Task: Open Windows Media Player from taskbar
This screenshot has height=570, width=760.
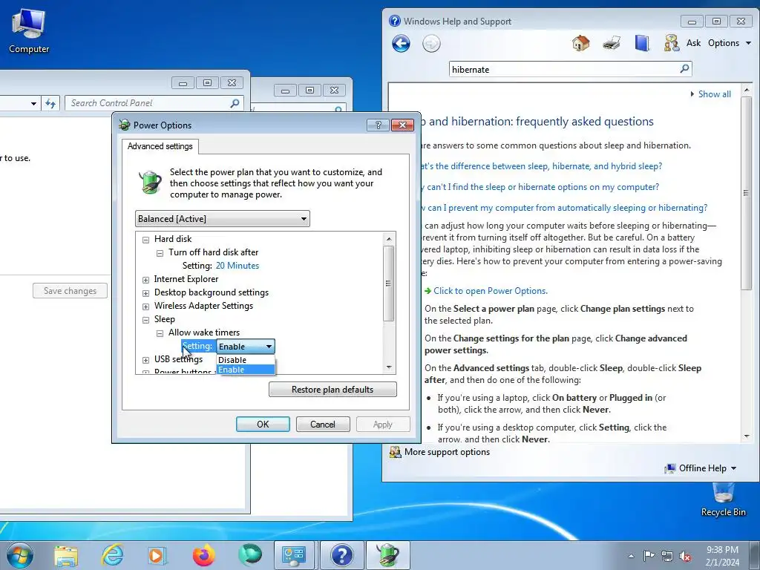Action: (x=157, y=555)
